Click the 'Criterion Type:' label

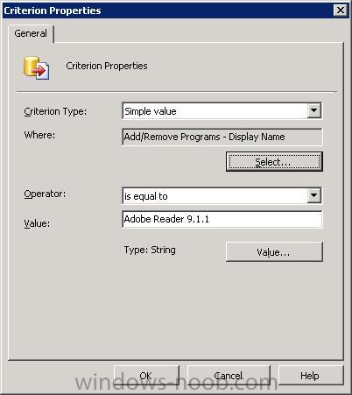click(x=55, y=111)
